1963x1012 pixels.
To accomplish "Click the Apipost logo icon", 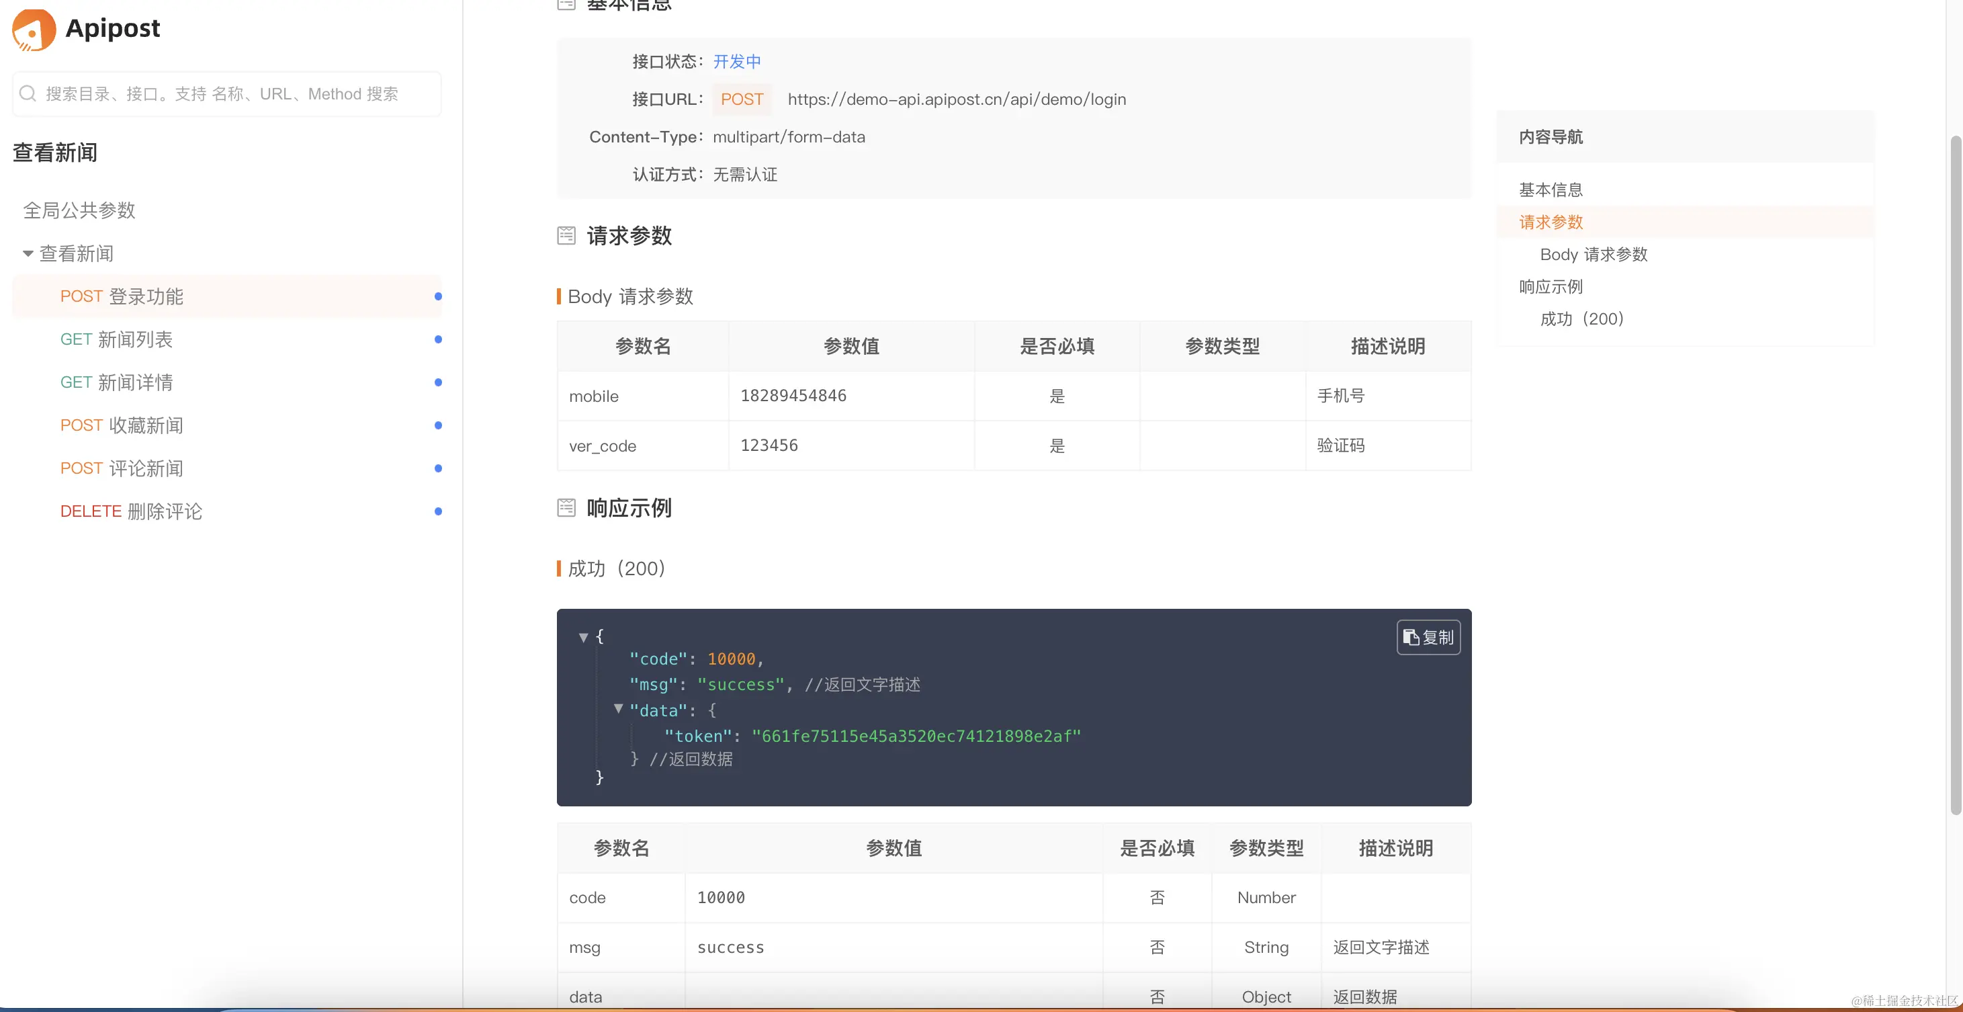I will (x=34, y=29).
